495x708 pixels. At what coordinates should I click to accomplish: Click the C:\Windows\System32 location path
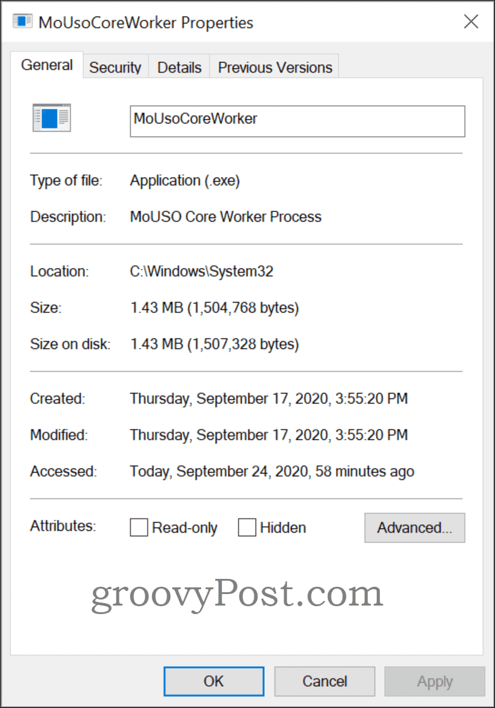pyautogui.click(x=201, y=272)
